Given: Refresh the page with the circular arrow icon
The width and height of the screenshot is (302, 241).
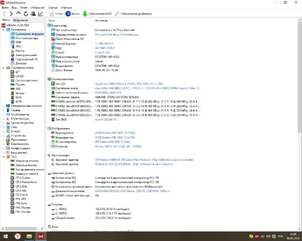Looking at the screenshot, I should 26,13.
